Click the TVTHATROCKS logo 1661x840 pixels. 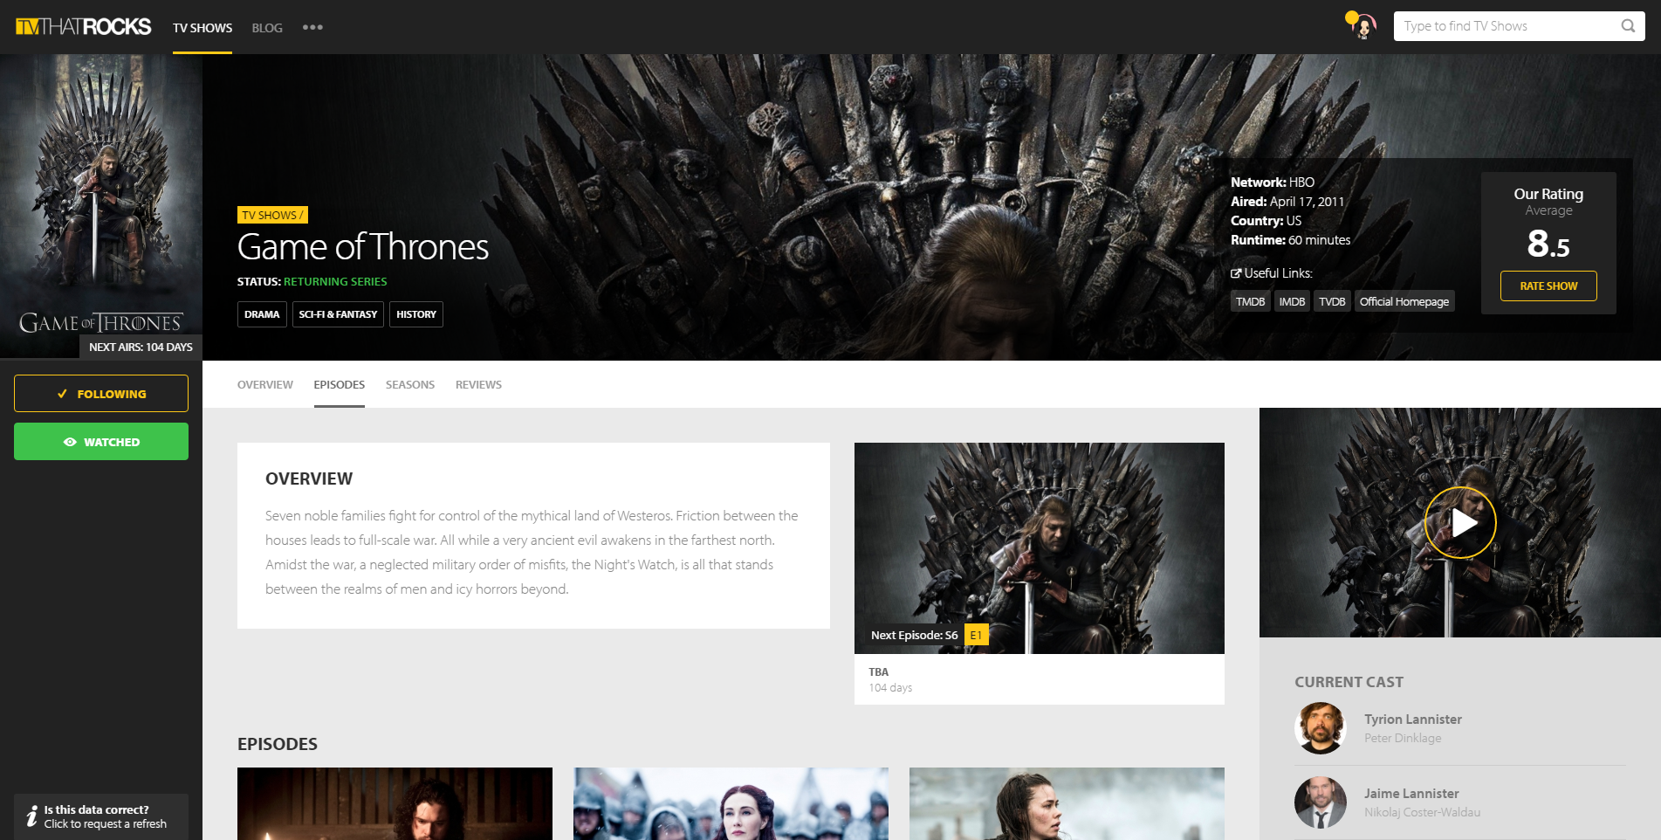[84, 27]
